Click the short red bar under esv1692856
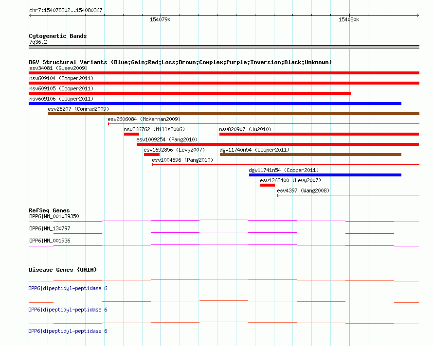This screenshot has height=346, width=433. coord(152,155)
